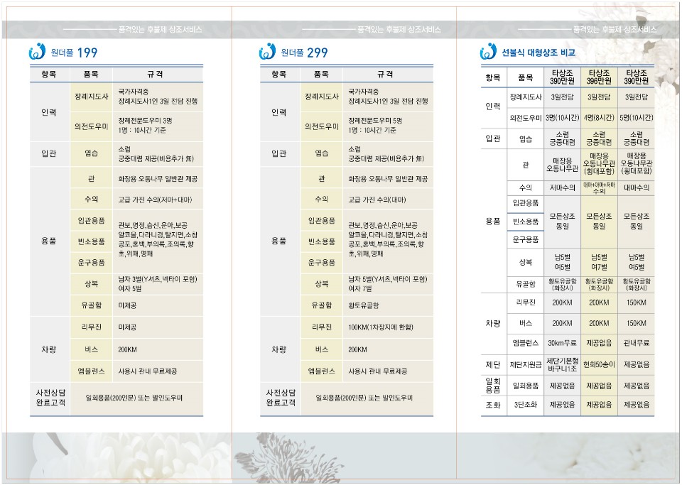Click 30km무료 in the 앰블런스 row
The width and height of the screenshot is (682, 485).
coord(562,343)
